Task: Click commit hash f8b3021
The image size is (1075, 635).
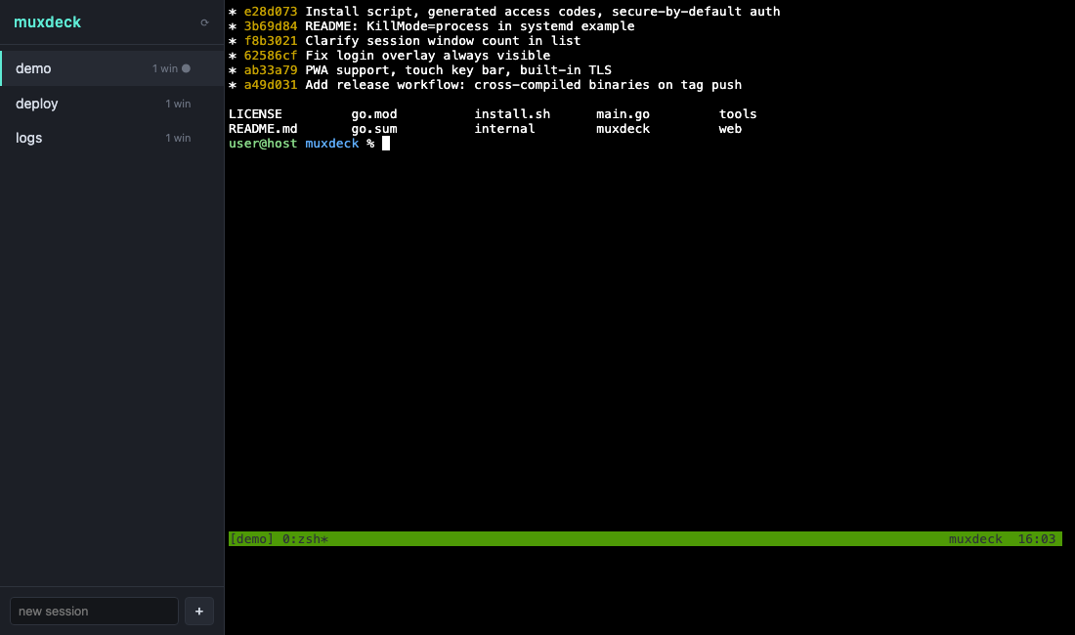Action: tap(271, 40)
